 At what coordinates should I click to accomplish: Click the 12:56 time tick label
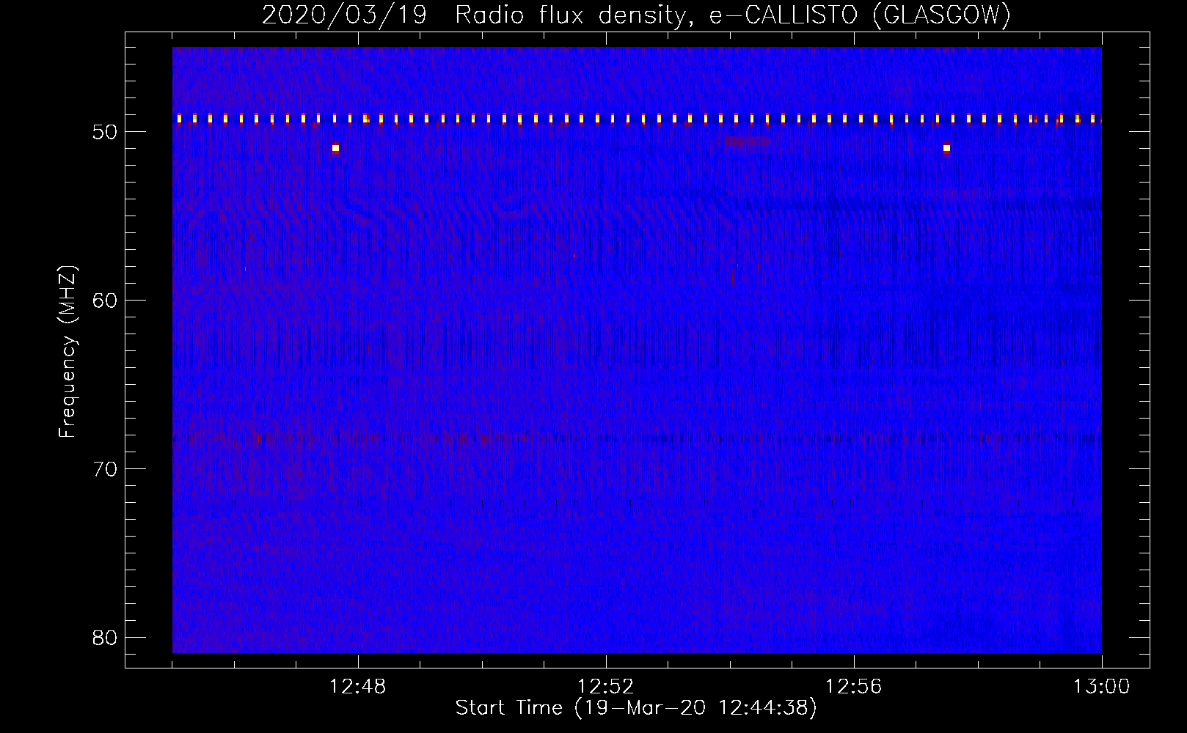[854, 687]
